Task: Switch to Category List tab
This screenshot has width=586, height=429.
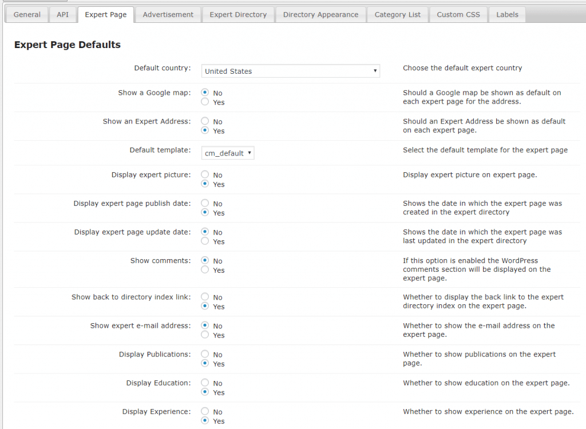Action: pyautogui.click(x=397, y=15)
